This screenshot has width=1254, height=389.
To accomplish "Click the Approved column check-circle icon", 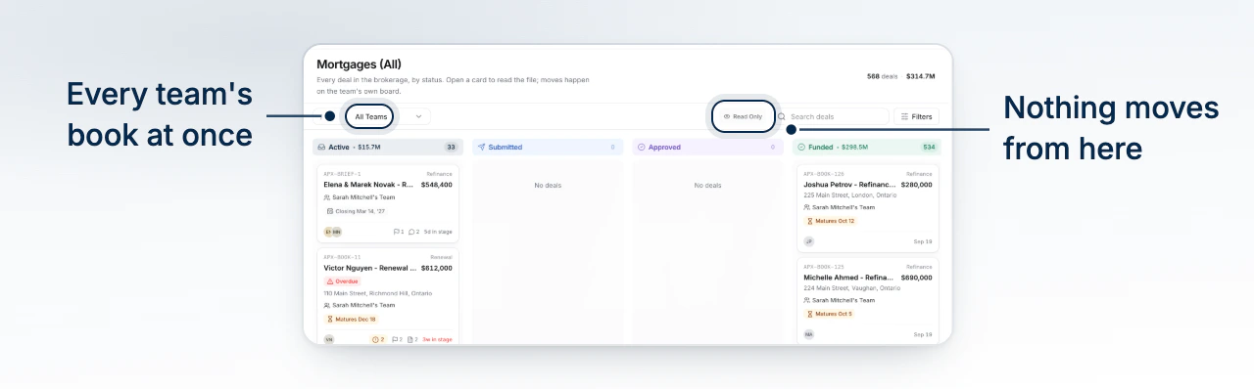I will (x=642, y=147).
